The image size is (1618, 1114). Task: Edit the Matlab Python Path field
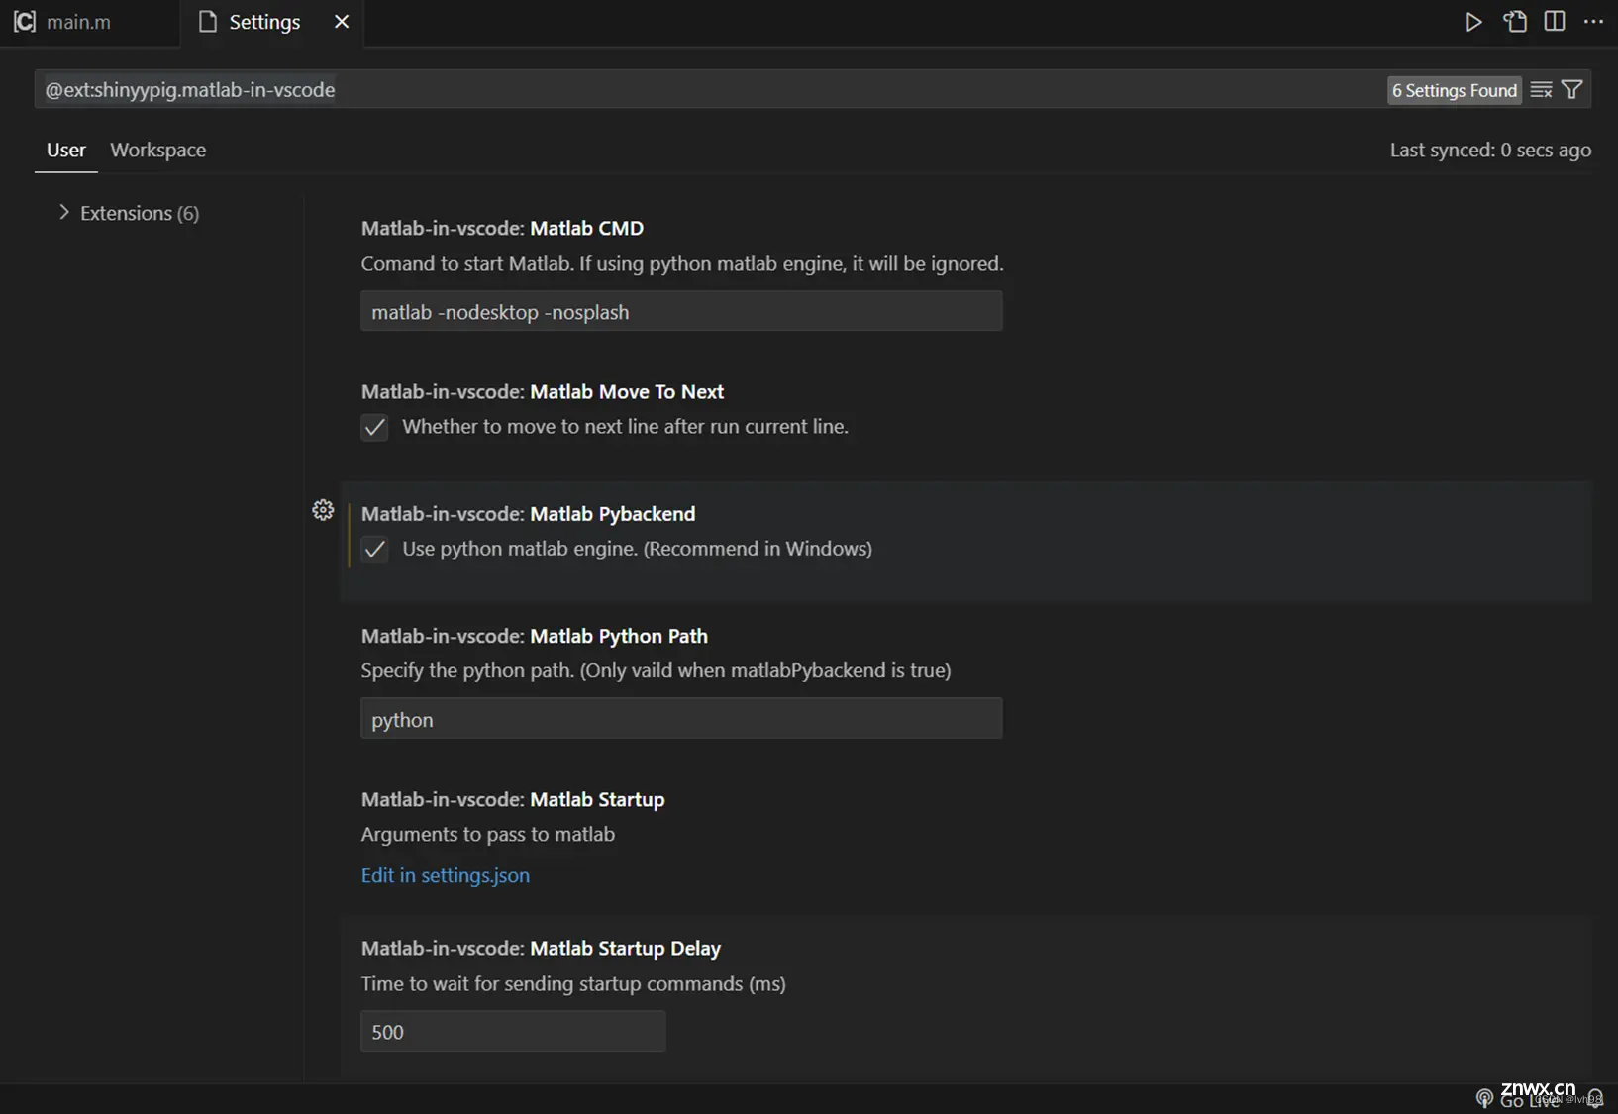(681, 719)
